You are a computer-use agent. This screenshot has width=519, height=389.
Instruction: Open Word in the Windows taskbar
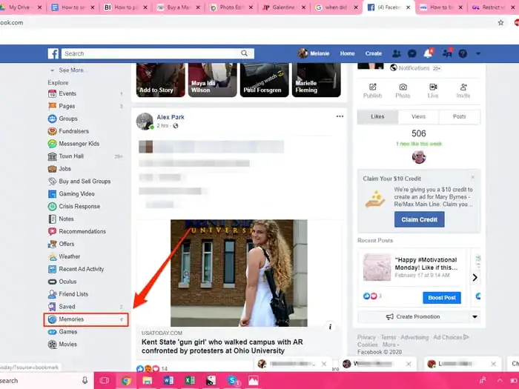168,381
